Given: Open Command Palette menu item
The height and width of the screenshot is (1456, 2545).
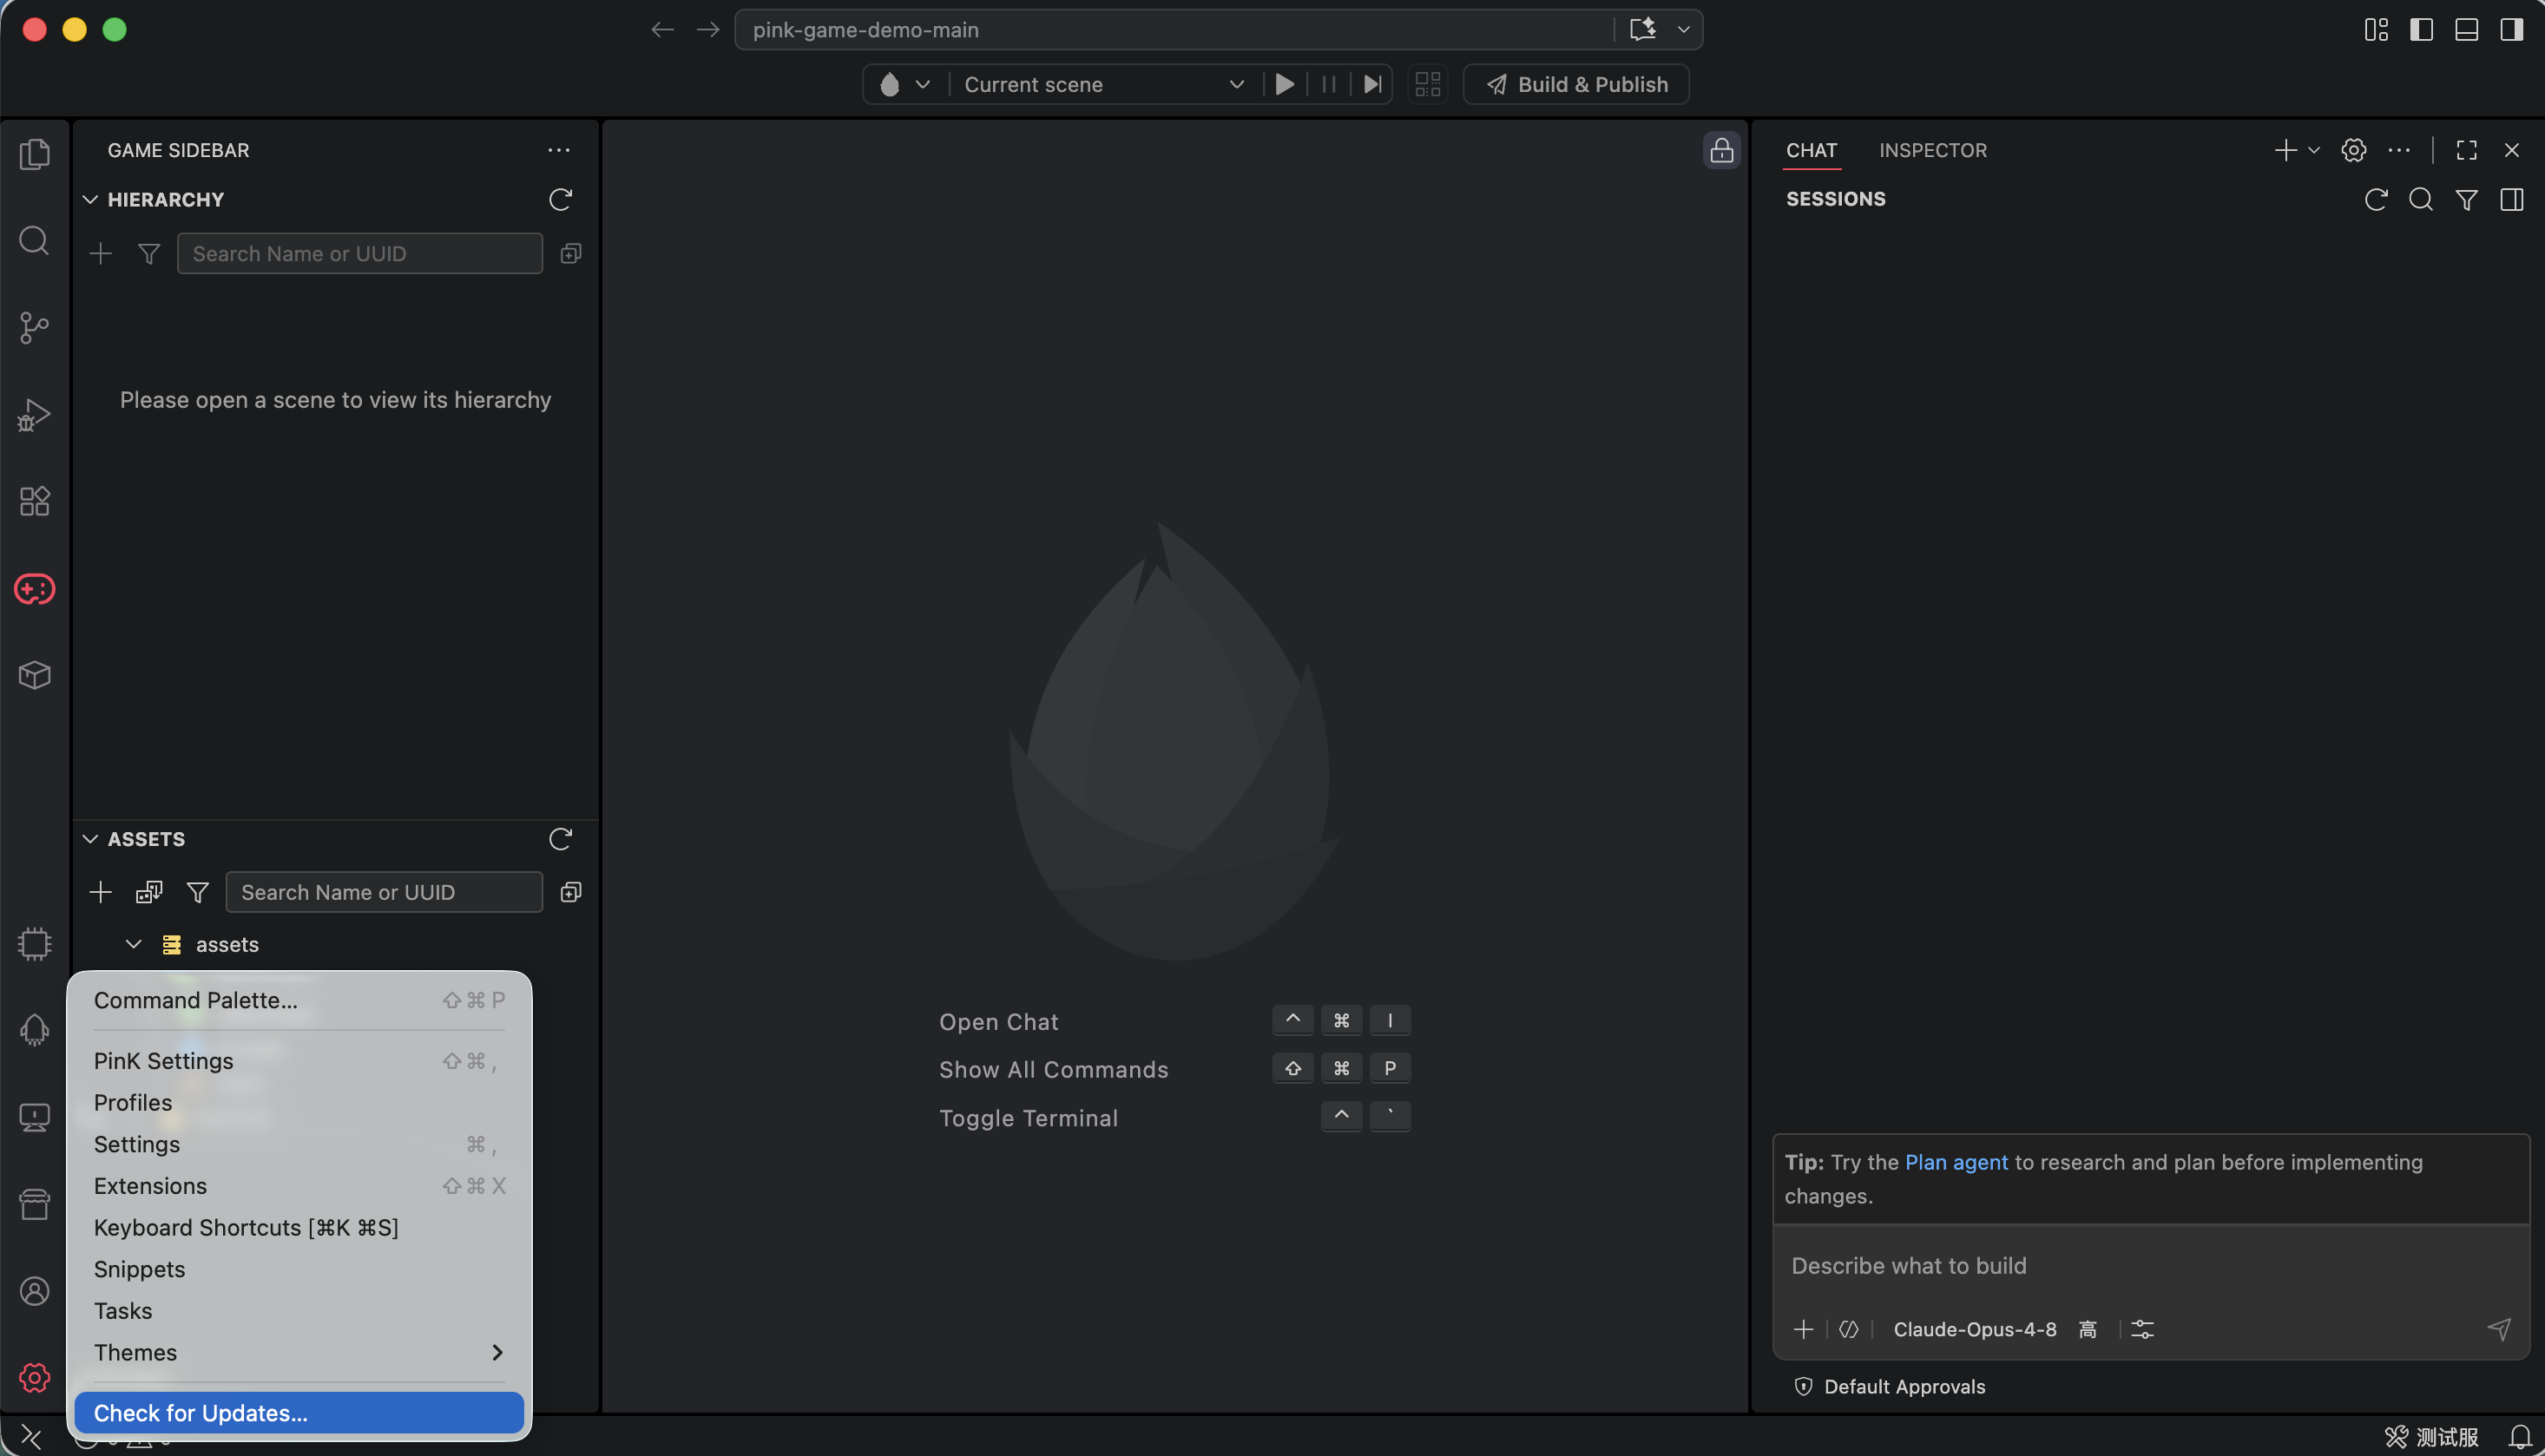Looking at the screenshot, I should [299, 1000].
